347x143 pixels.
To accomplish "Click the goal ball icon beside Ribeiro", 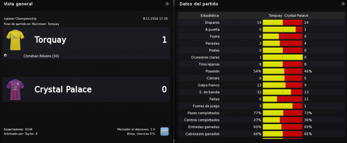I will coord(5,56).
